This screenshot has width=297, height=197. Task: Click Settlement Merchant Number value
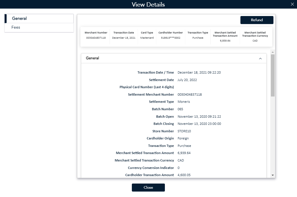(190, 94)
